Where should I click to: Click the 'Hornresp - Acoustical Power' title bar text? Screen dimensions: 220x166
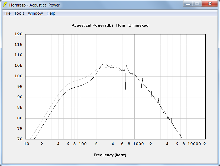pos(34,5)
